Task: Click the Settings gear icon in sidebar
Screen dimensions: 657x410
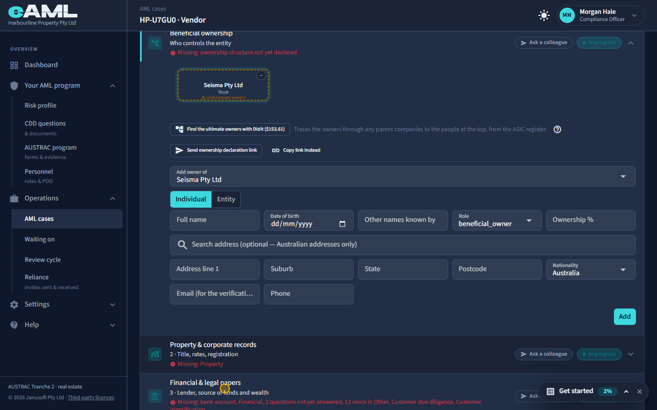Action: [14, 304]
